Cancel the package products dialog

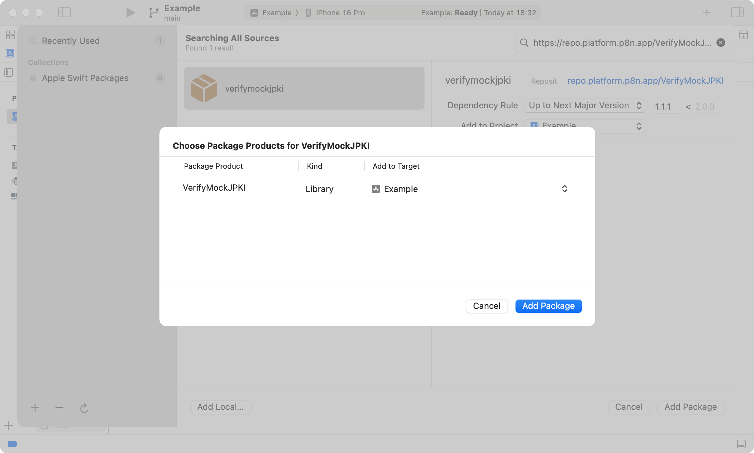pos(487,306)
